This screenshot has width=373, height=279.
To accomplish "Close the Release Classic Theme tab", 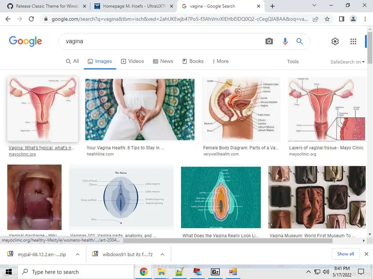I will coord(85,6).
